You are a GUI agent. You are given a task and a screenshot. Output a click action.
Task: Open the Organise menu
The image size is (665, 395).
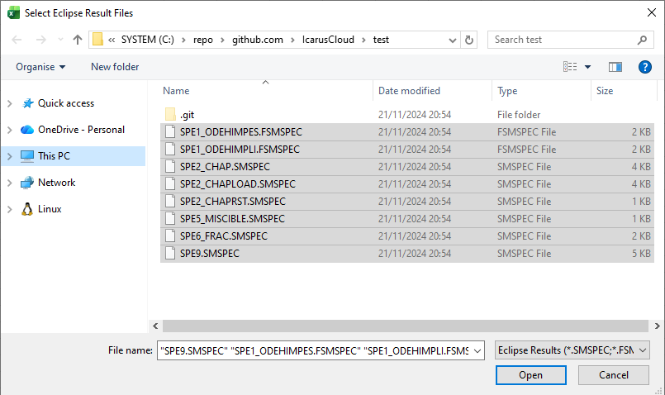[40, 67]
